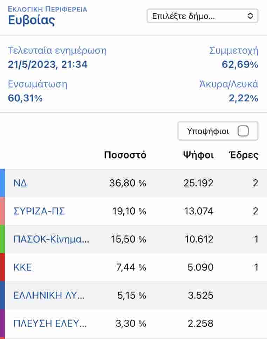Click the red ΚΚΕ color bar
267x339 pixels.
pos(2,267)
